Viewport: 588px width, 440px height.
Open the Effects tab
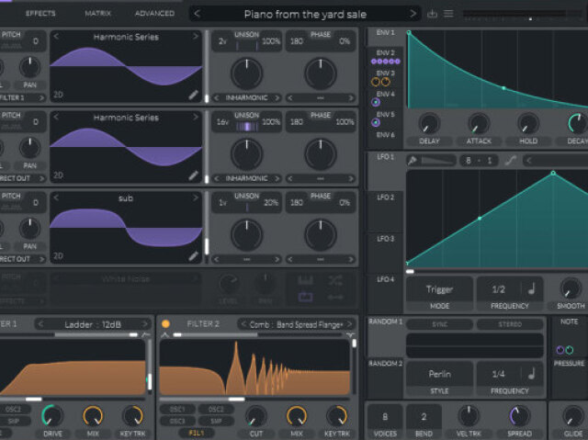pos(40,14)
